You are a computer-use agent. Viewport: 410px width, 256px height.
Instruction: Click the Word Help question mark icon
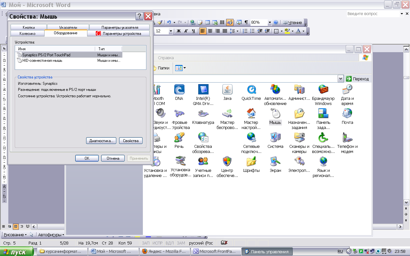(276, 22)
